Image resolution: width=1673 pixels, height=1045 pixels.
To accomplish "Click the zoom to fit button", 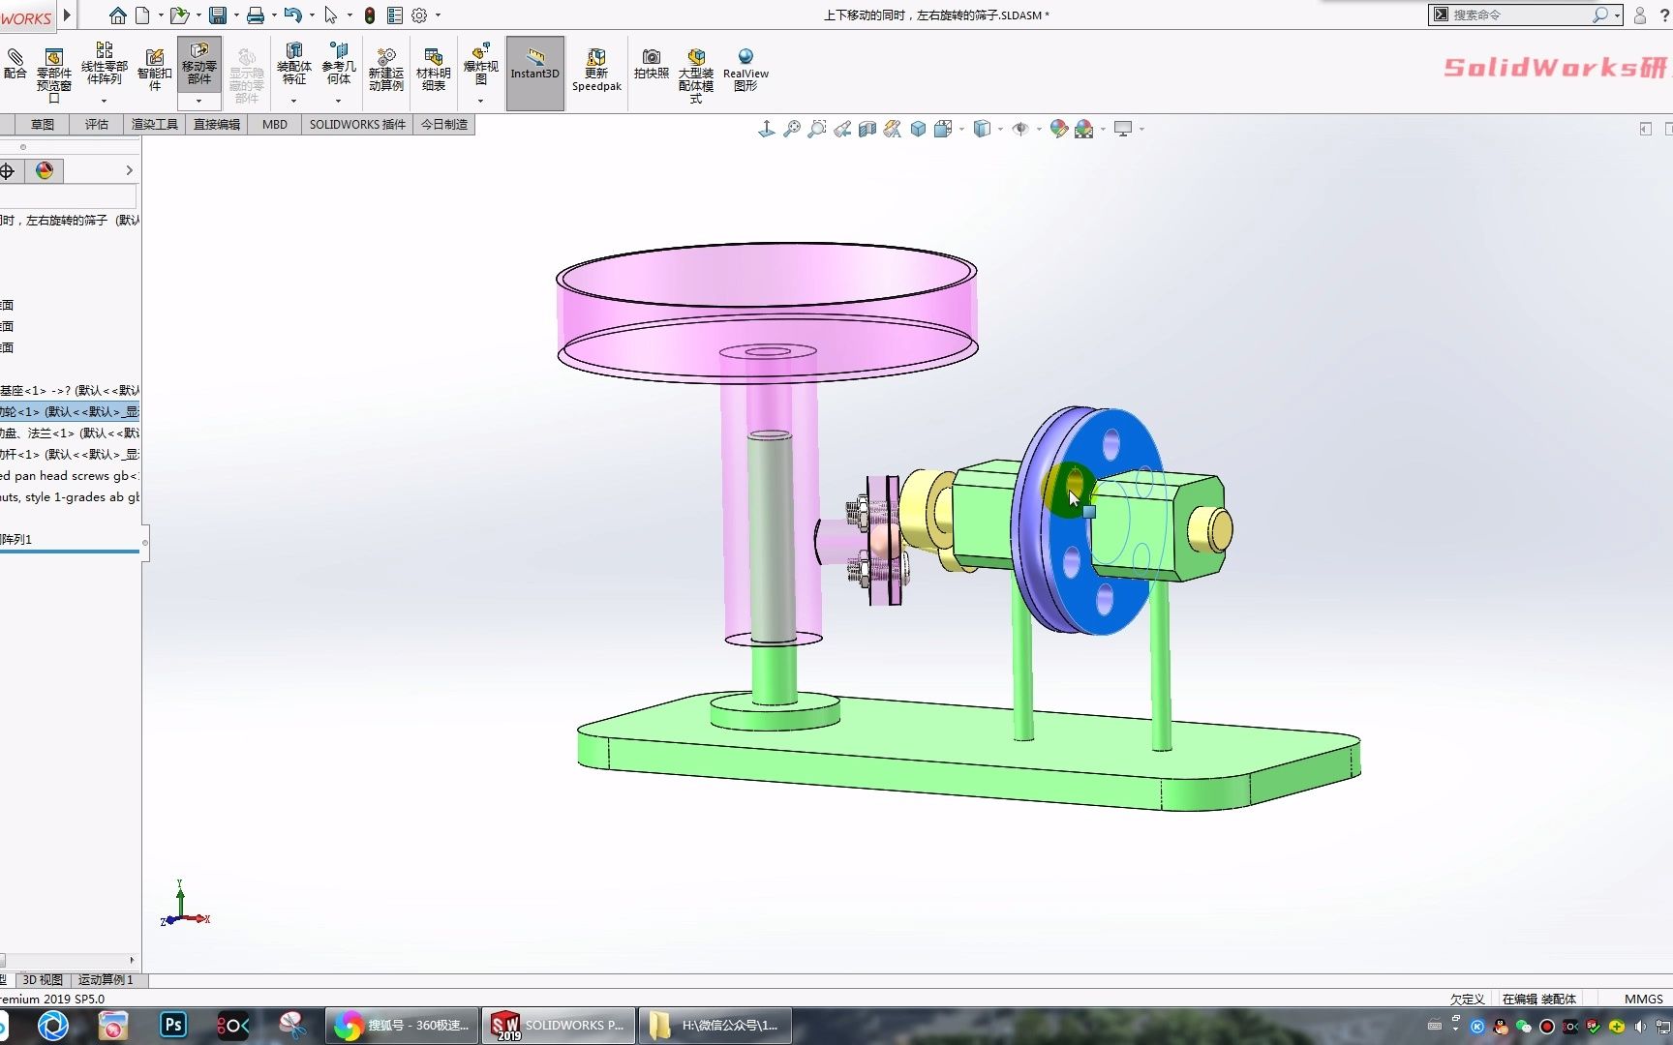I will [x=792, y=129].
